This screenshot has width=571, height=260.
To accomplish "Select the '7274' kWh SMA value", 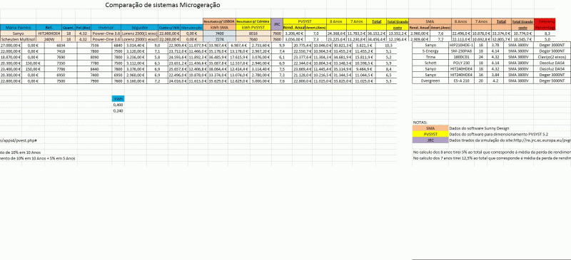I will (219, 39).
